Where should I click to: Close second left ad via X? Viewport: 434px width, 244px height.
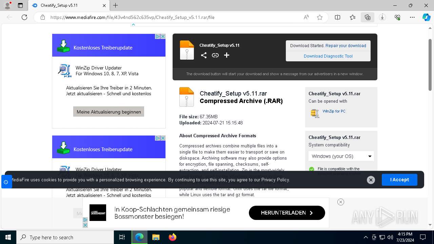coord(163,138)
